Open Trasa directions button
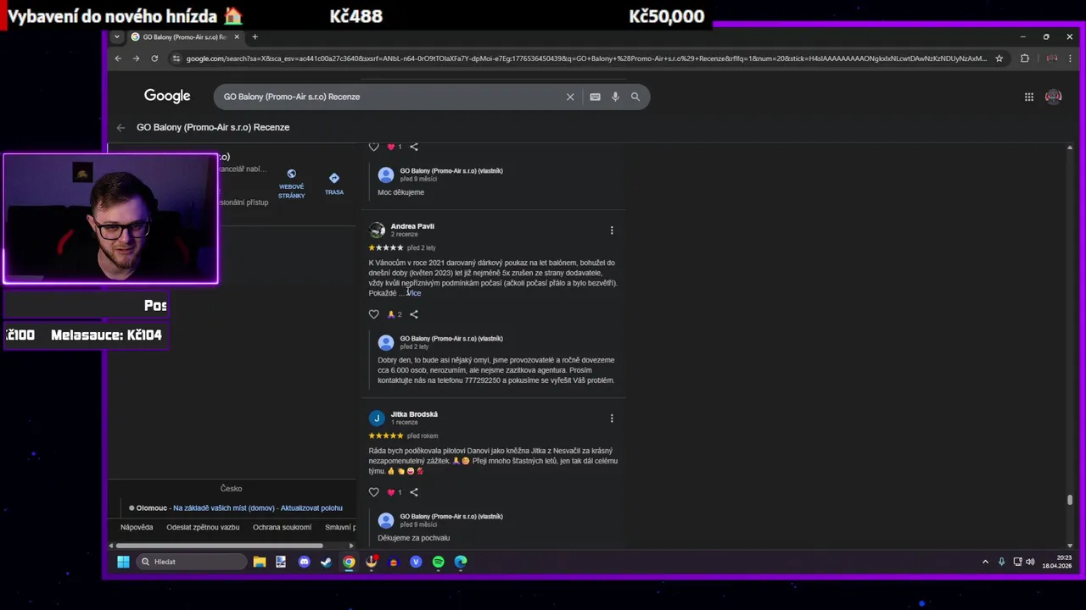Viewport: 1086px width, 610px height. 334,183
